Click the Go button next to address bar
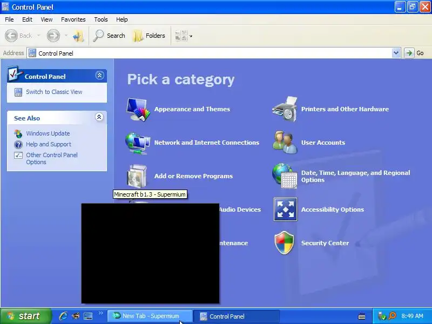 click(414, 53)
